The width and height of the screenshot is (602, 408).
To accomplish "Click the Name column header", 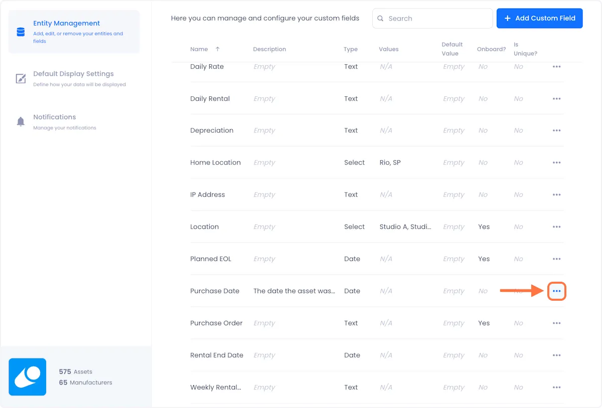I will point(199,49).
